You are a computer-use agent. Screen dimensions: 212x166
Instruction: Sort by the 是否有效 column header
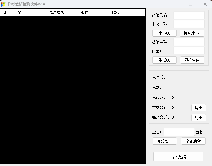63,13
